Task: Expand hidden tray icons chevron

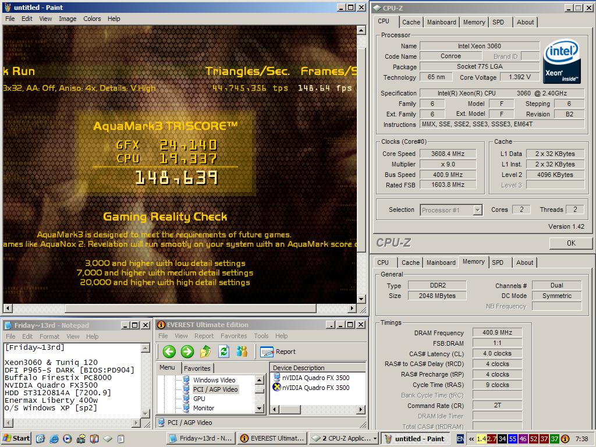Action: coord(471,439)
